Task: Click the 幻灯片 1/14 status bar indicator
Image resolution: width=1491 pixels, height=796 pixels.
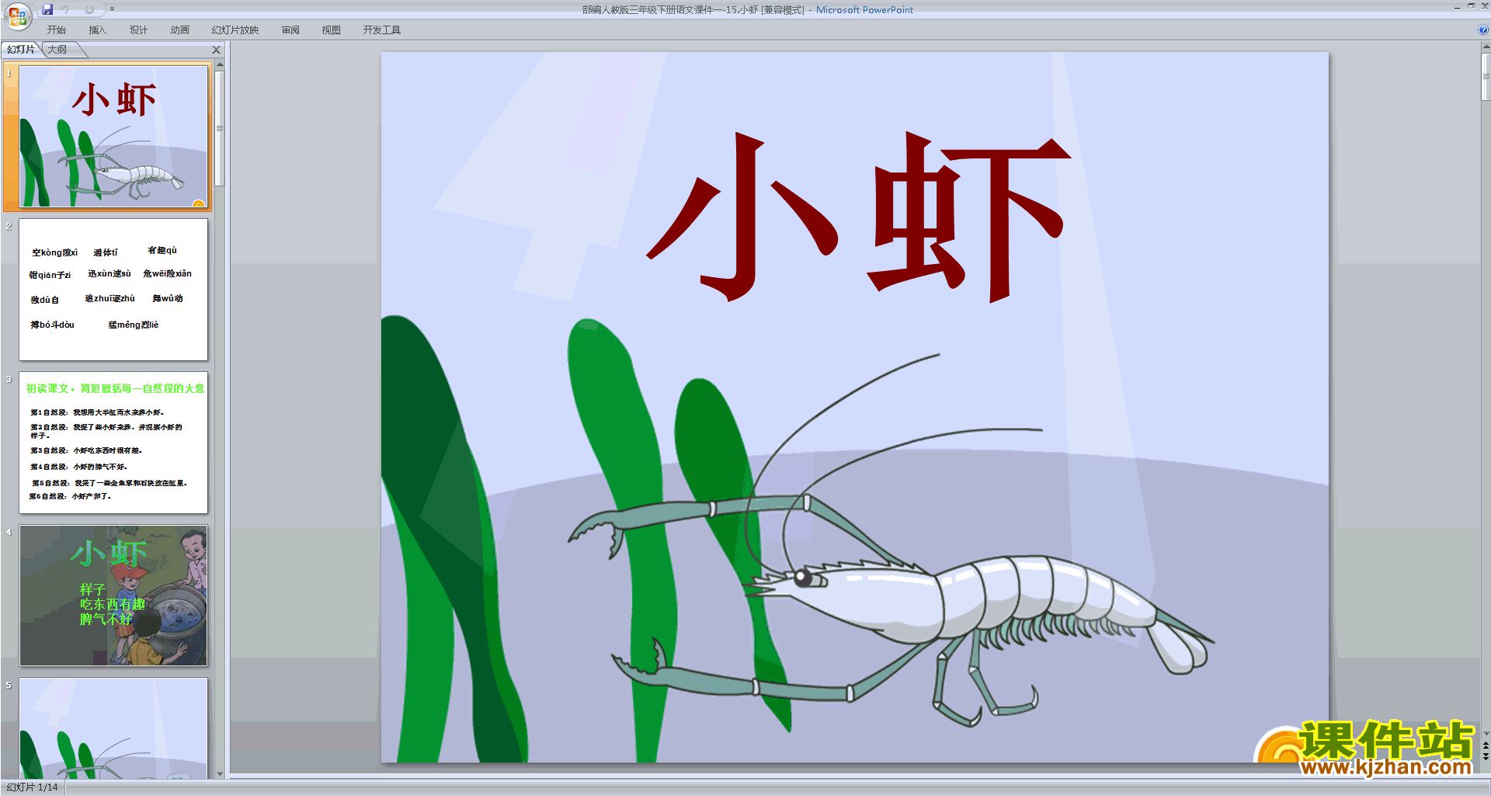Action: [x=32, y=787]
